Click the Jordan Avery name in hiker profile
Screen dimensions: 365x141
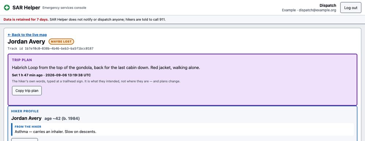point(26,118)
